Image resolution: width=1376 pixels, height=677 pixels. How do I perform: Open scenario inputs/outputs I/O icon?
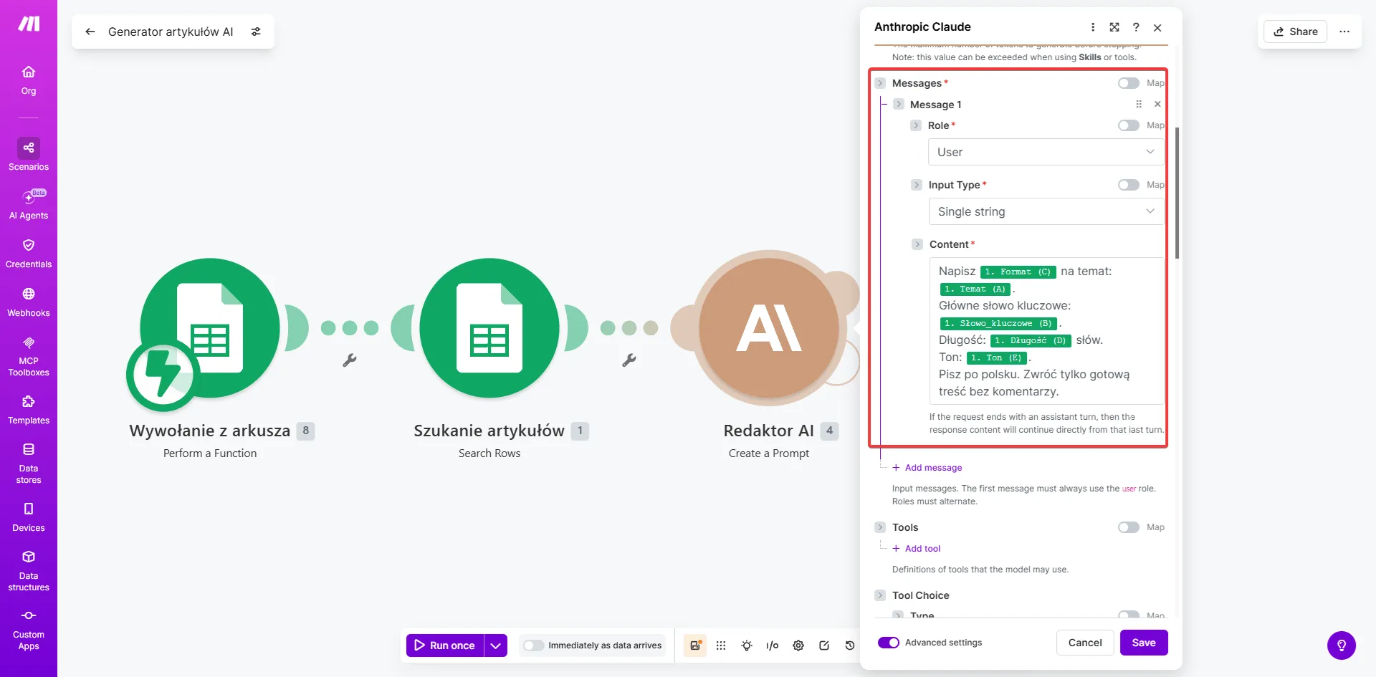tap(773, 645)
